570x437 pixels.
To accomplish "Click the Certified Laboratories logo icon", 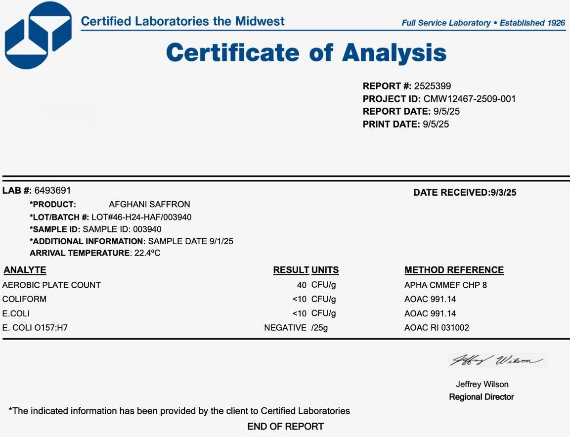I will tap(38, 35).
